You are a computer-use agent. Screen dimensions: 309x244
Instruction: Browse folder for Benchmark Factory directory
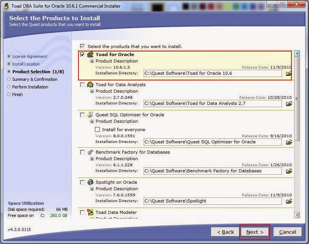289,171
